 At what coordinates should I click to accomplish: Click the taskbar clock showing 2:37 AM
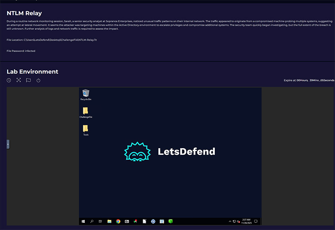[246, 221]
